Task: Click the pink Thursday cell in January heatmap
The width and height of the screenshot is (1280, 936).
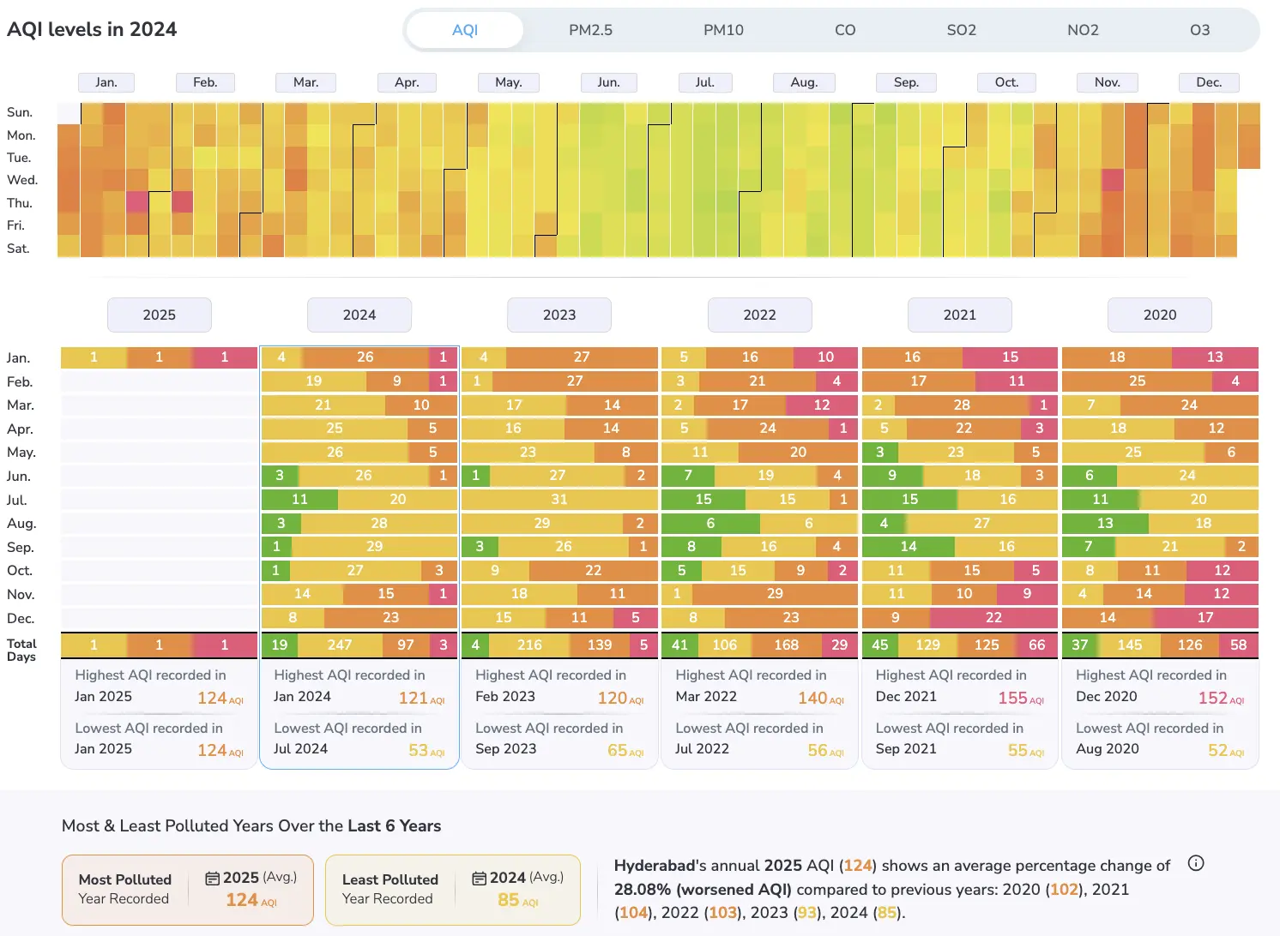Action: [x=137, y=202]
